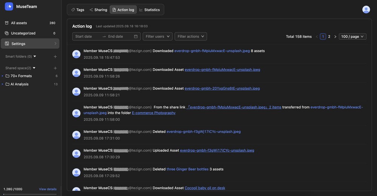Click the Start date input field

pyautogui.click(x=86, y=37)
